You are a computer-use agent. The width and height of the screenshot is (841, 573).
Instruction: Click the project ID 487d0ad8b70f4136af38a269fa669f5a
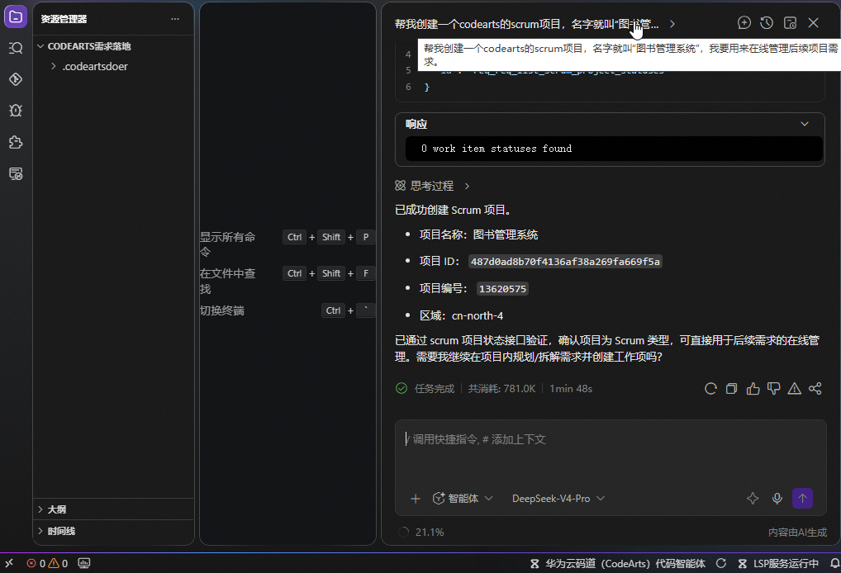(x=565, y=262)
